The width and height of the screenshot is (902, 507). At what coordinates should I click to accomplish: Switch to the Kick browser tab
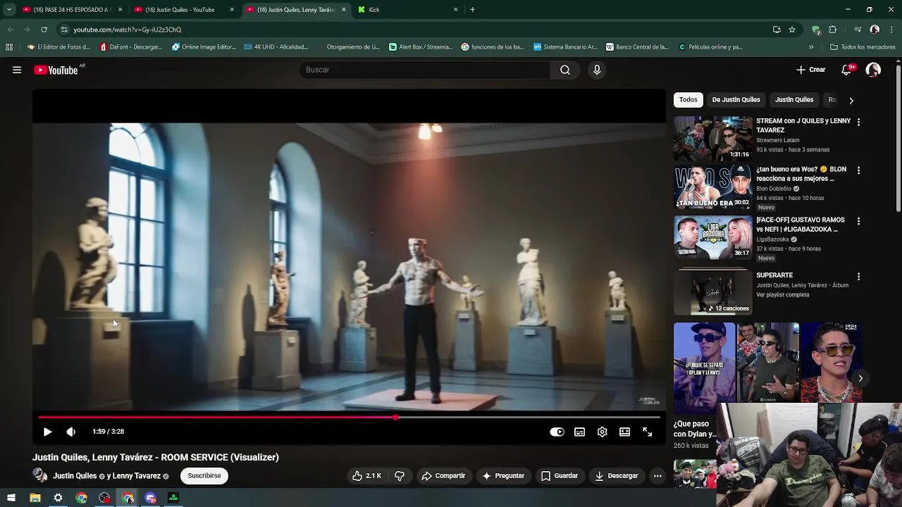click(408, 10)
